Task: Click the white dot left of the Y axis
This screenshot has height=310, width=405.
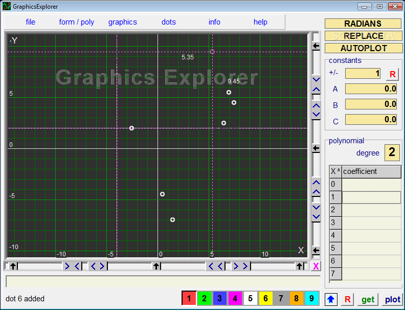Action: tap(131, 128)
